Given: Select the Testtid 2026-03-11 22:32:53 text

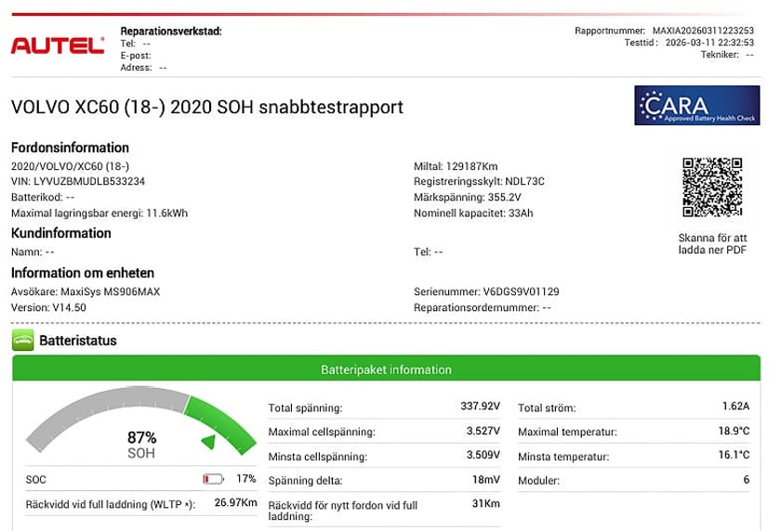Looking at the screenshot, I should [x=689, y=43].
